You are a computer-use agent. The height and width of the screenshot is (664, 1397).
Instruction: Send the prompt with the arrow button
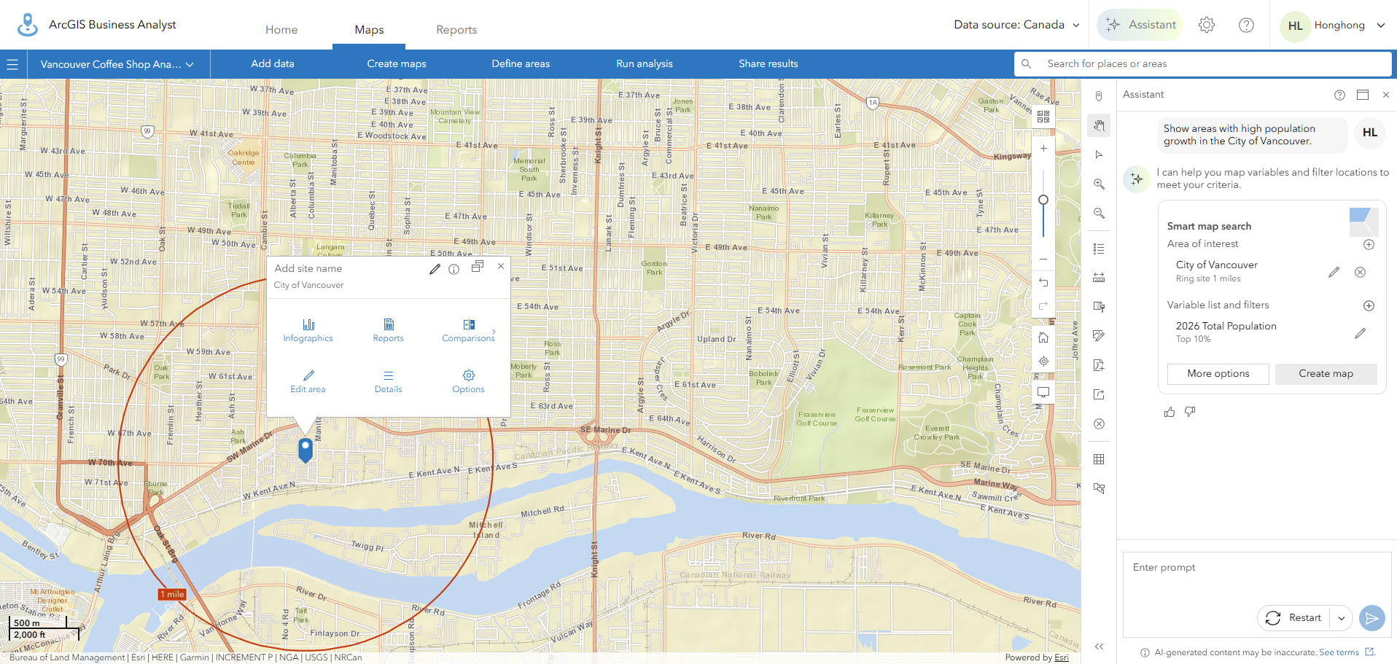tap(1371, 618)
